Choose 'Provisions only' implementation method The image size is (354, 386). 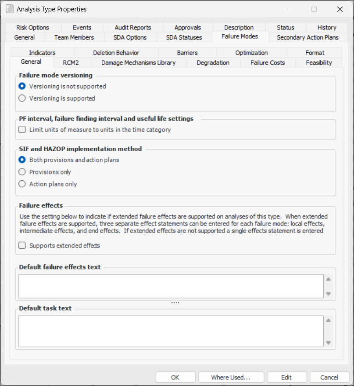pos(22,172)
